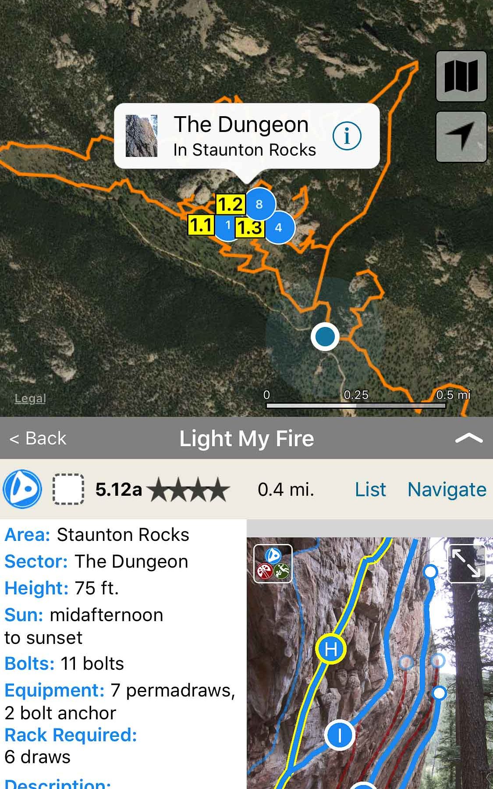This screenshot has width=493, height=789.
Task: Select route marker H on topo
Action: (x=330, y=648)
